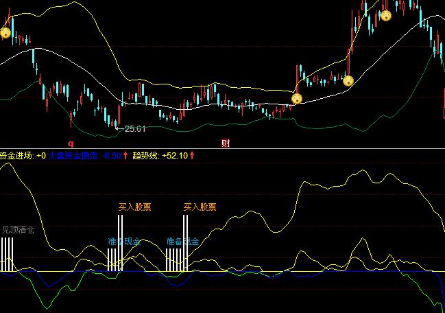This screenshot has height=313, width=445.
Task: Open the red "财" financial info marker
Action: [x=226, y=143]
